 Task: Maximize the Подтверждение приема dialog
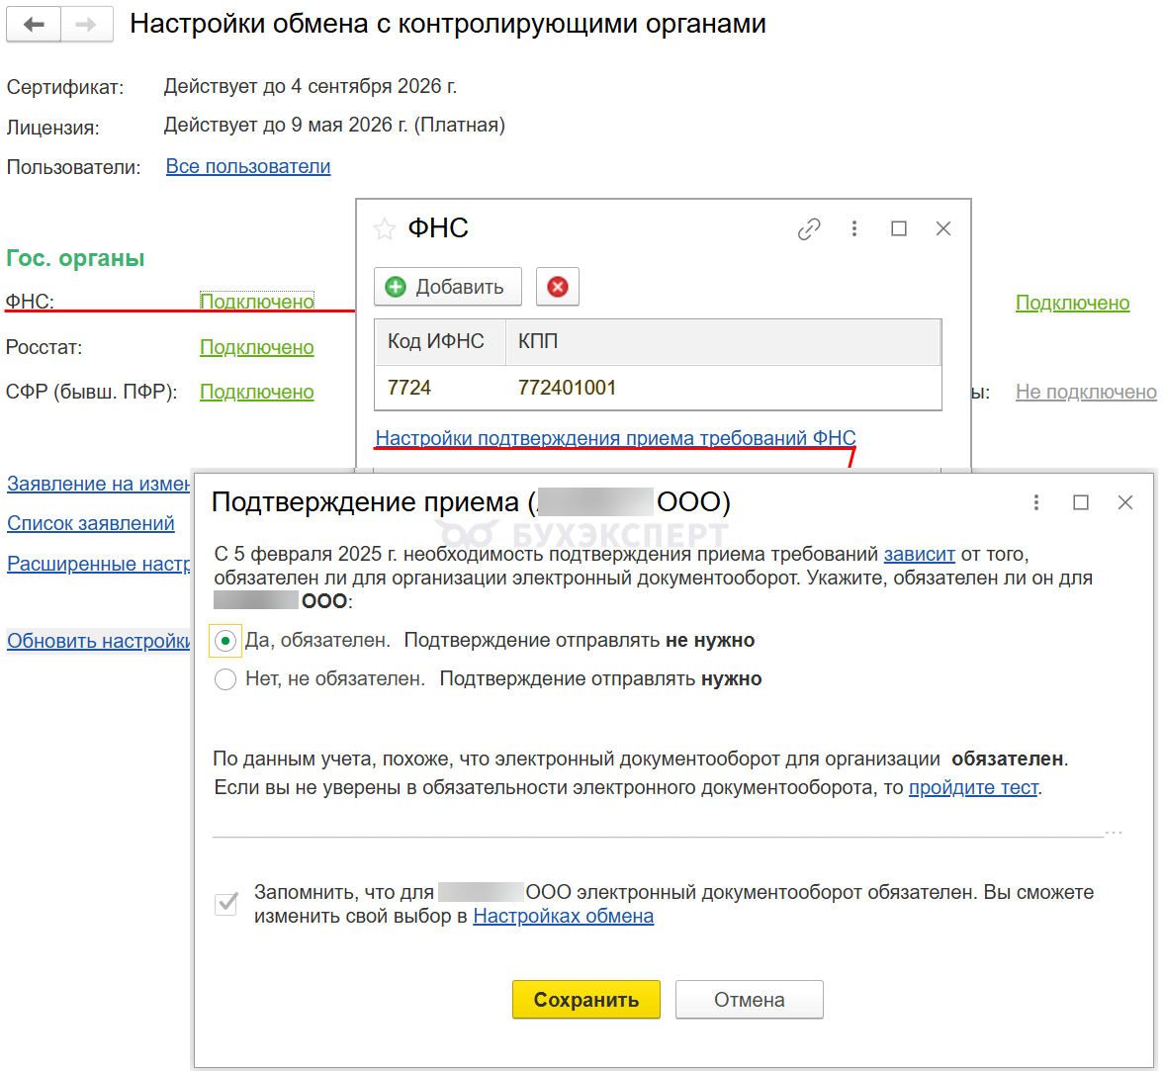tap(1081, 502)
